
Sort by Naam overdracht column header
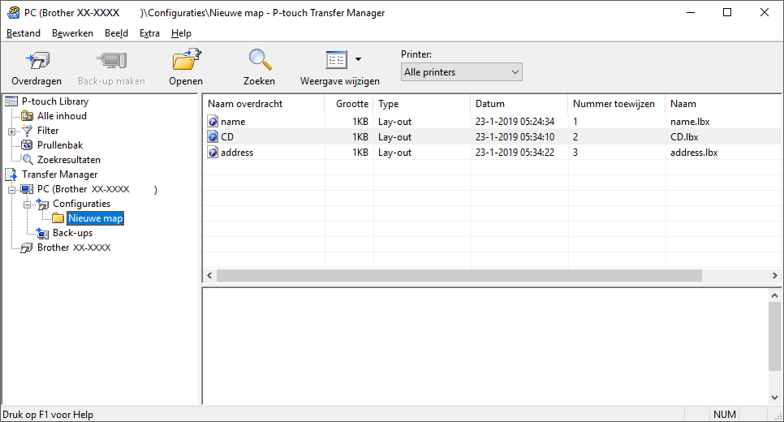[x=263, y=104]
